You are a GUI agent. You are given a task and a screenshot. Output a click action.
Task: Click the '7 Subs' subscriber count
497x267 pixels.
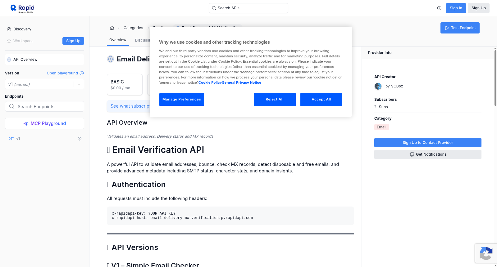[x=381, y=107]
